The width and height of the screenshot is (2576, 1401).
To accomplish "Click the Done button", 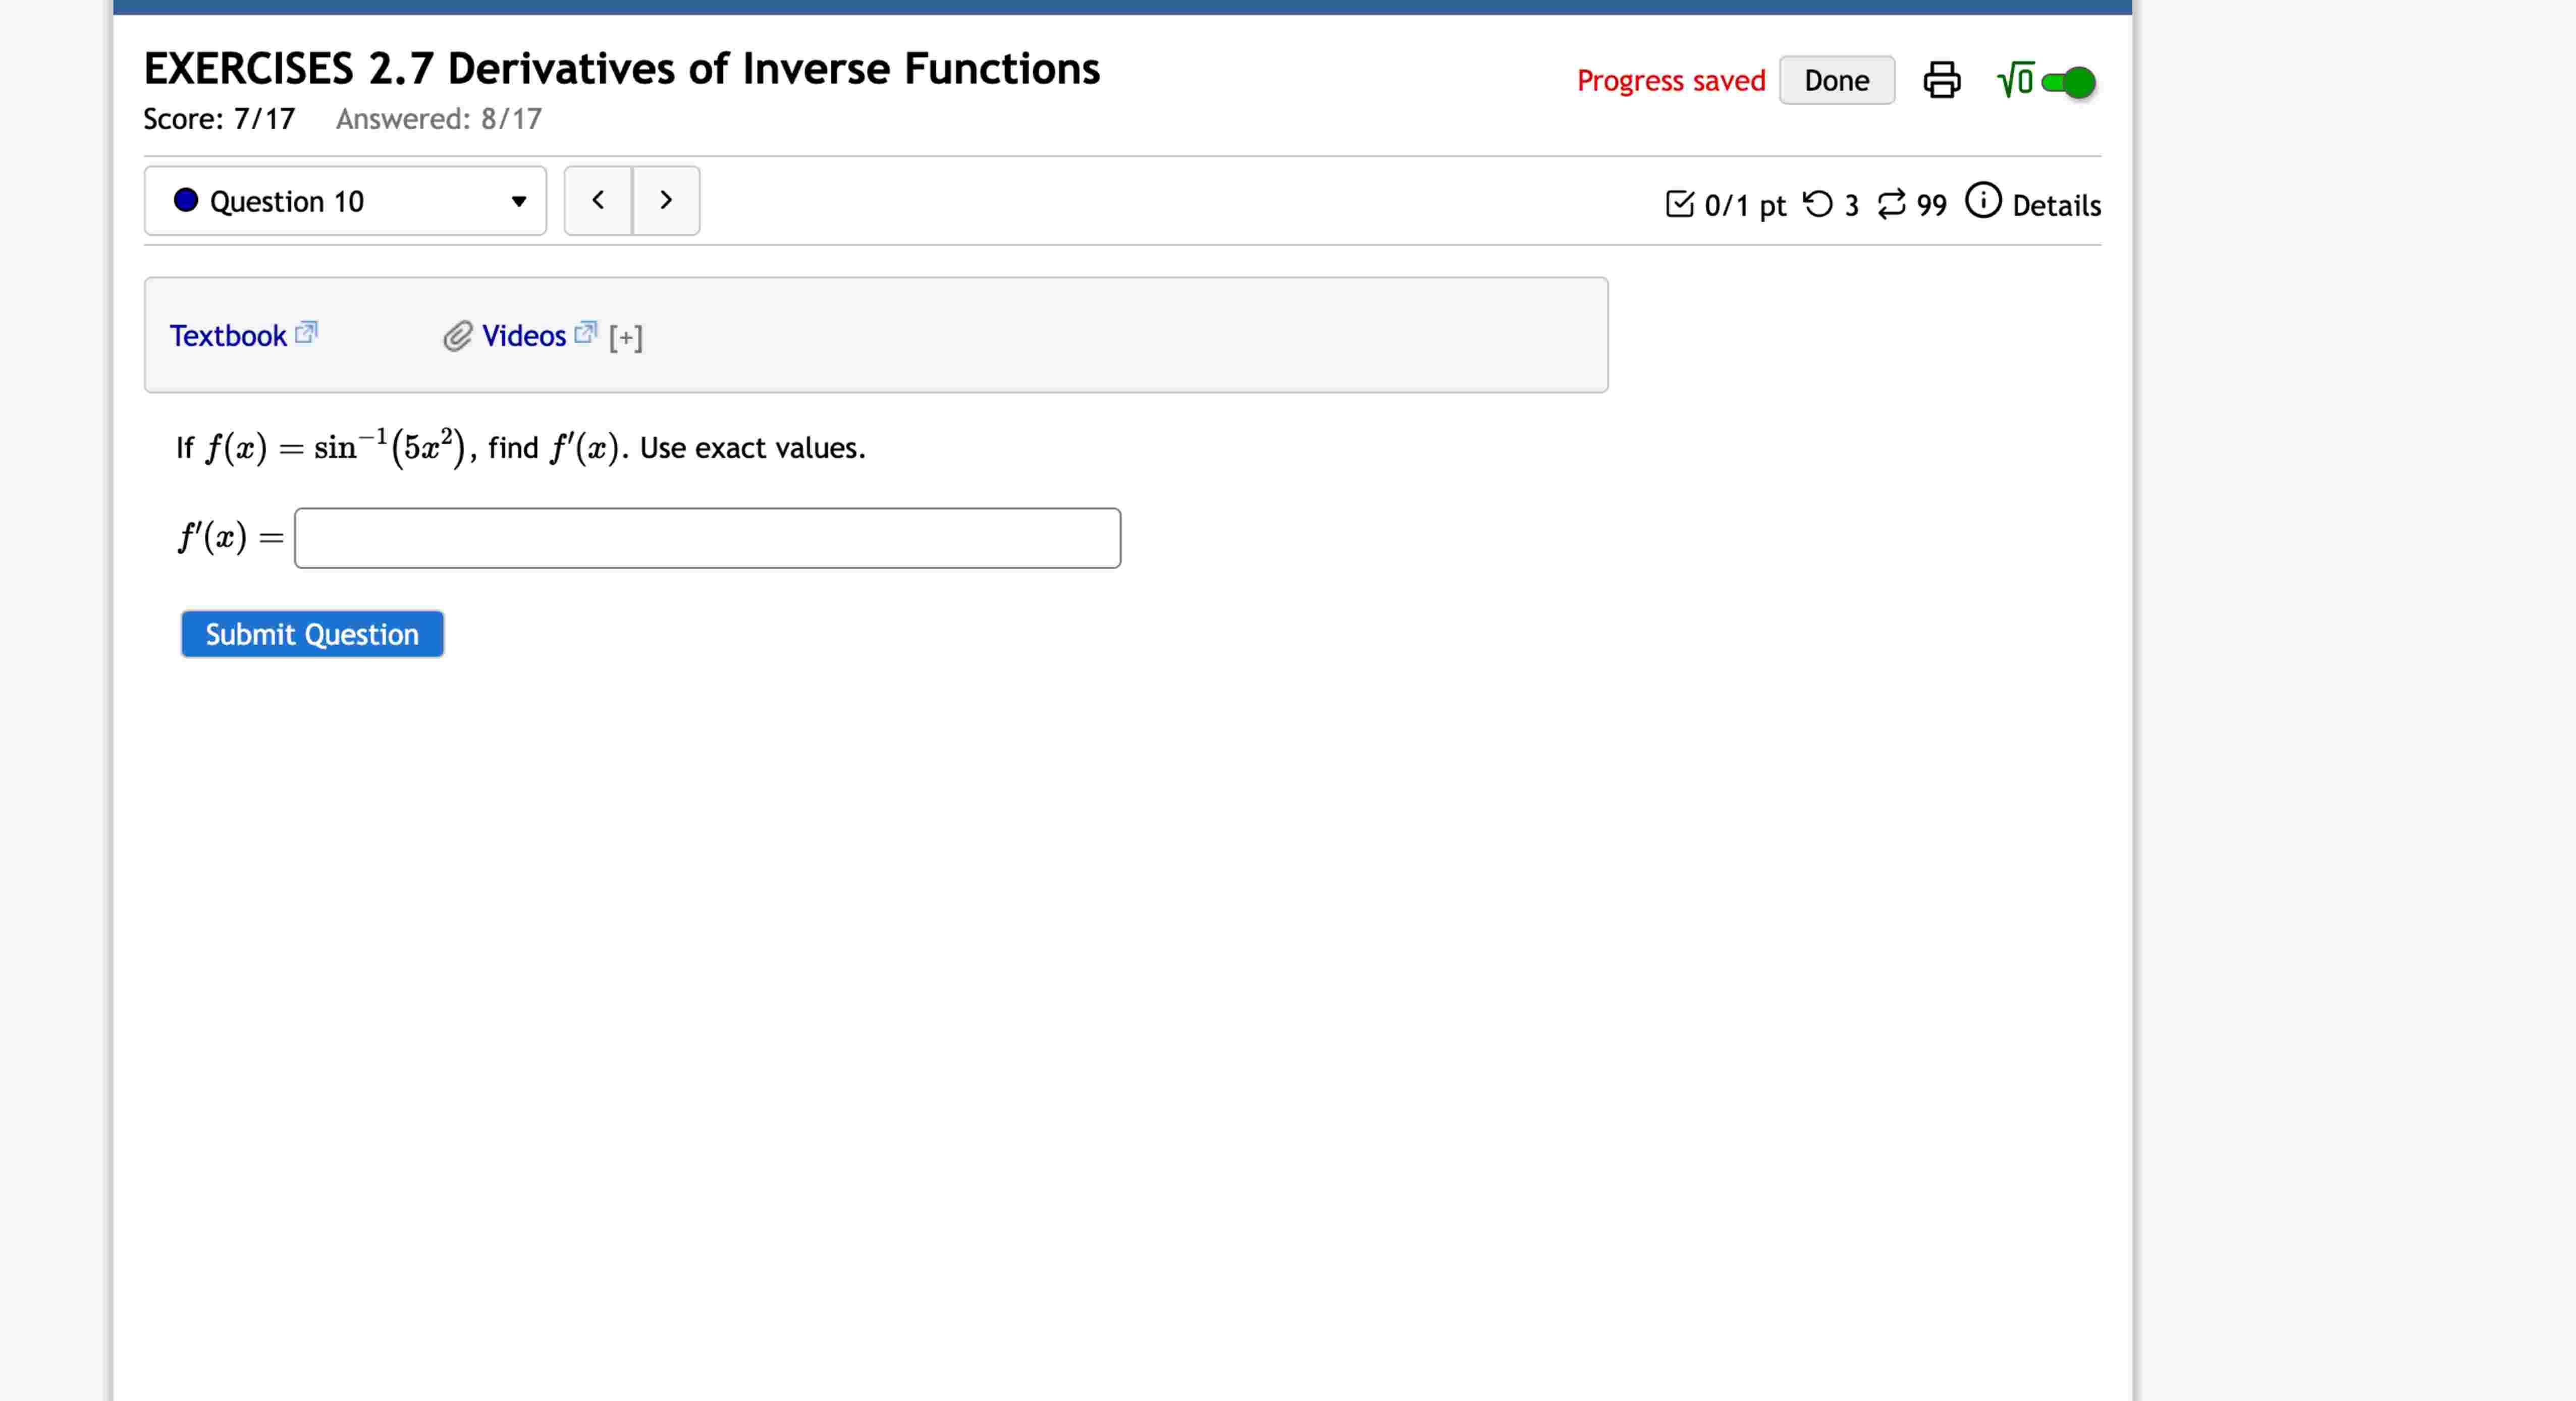I will point(1837,80).
